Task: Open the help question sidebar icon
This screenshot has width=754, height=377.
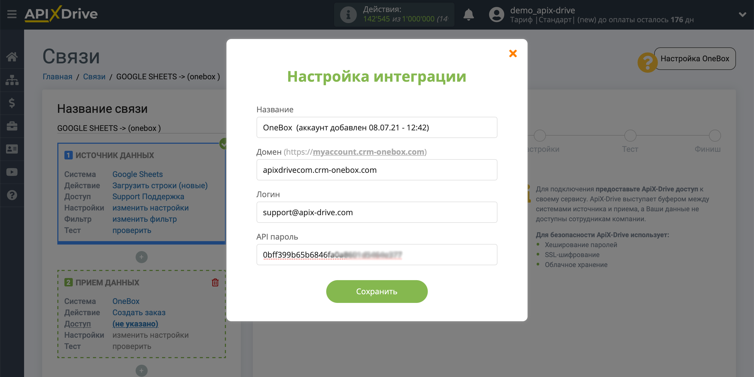Action: (12, 195)
